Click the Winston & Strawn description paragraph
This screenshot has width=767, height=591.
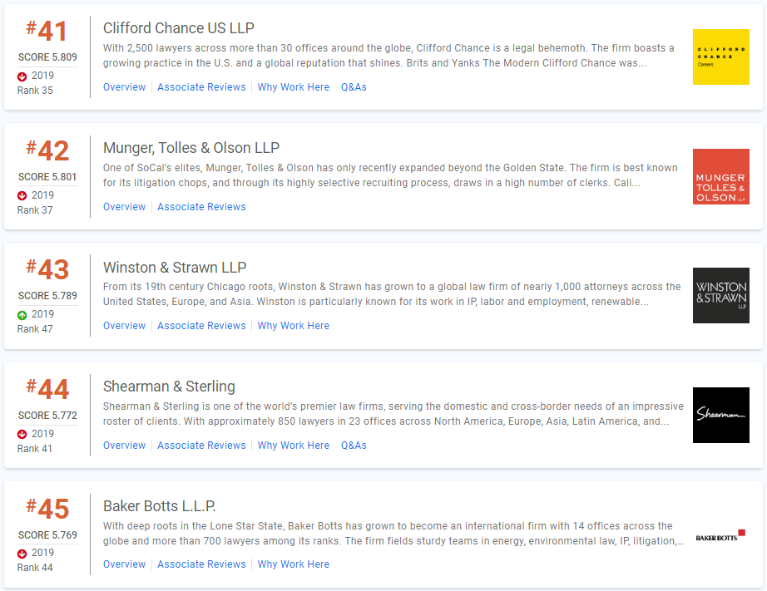click(392, 293)
